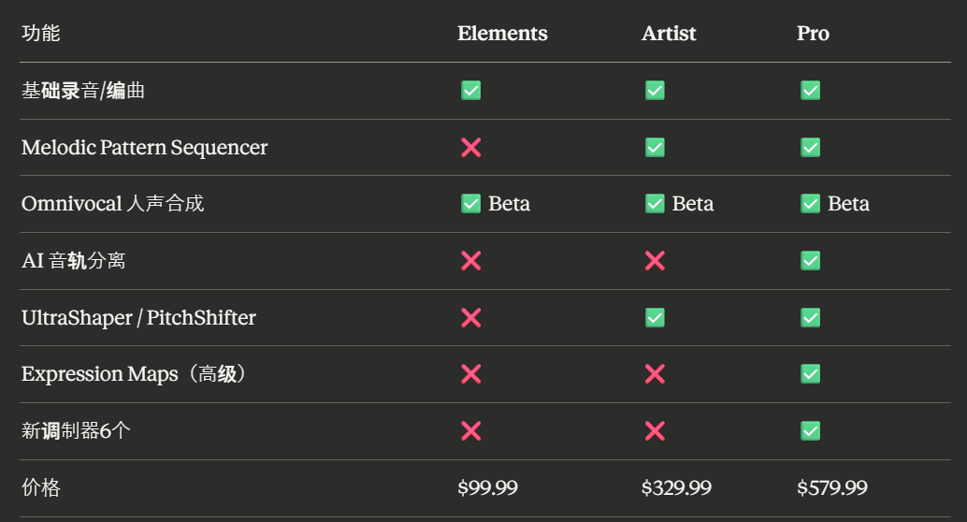967x522 pixels.
Task: Click the Artist checkmark for UltraShaper / PitchShifter
Action: click(655, 318)
